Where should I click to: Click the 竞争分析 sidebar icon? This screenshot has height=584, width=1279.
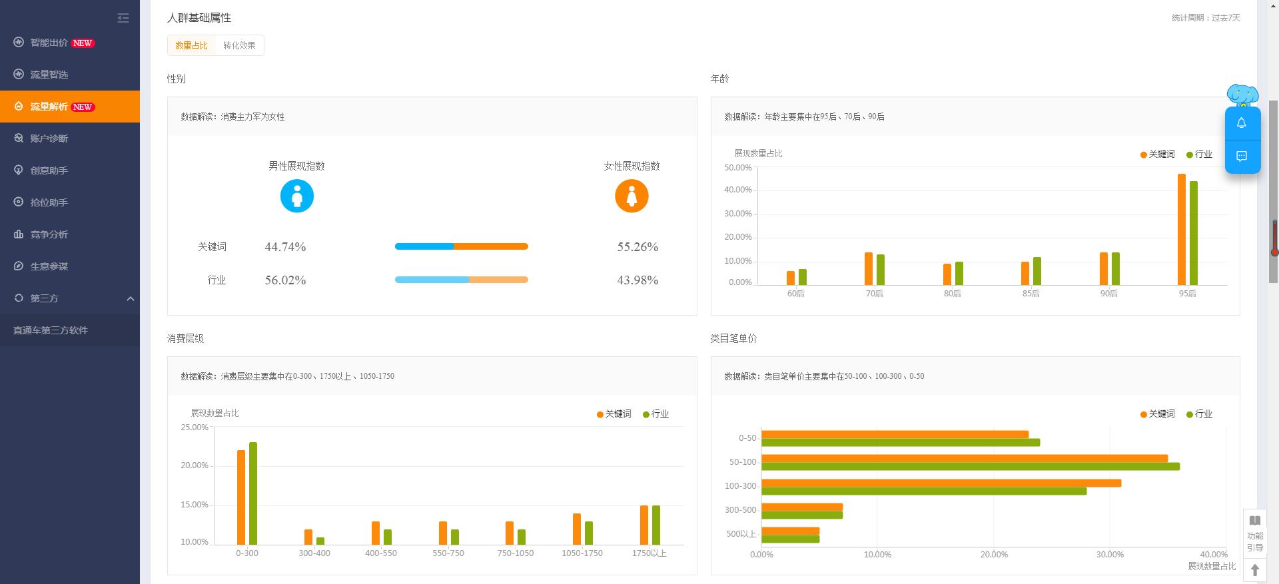(19, 234)
